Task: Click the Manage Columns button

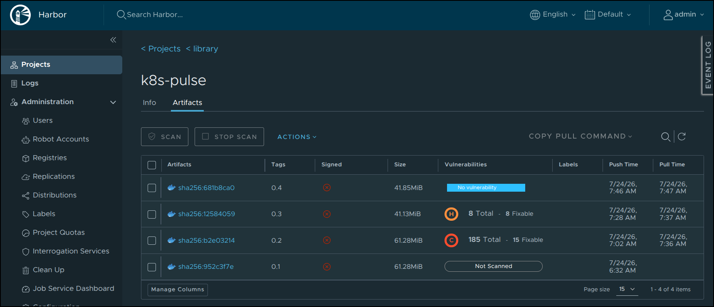Action: tap(178, 290)
